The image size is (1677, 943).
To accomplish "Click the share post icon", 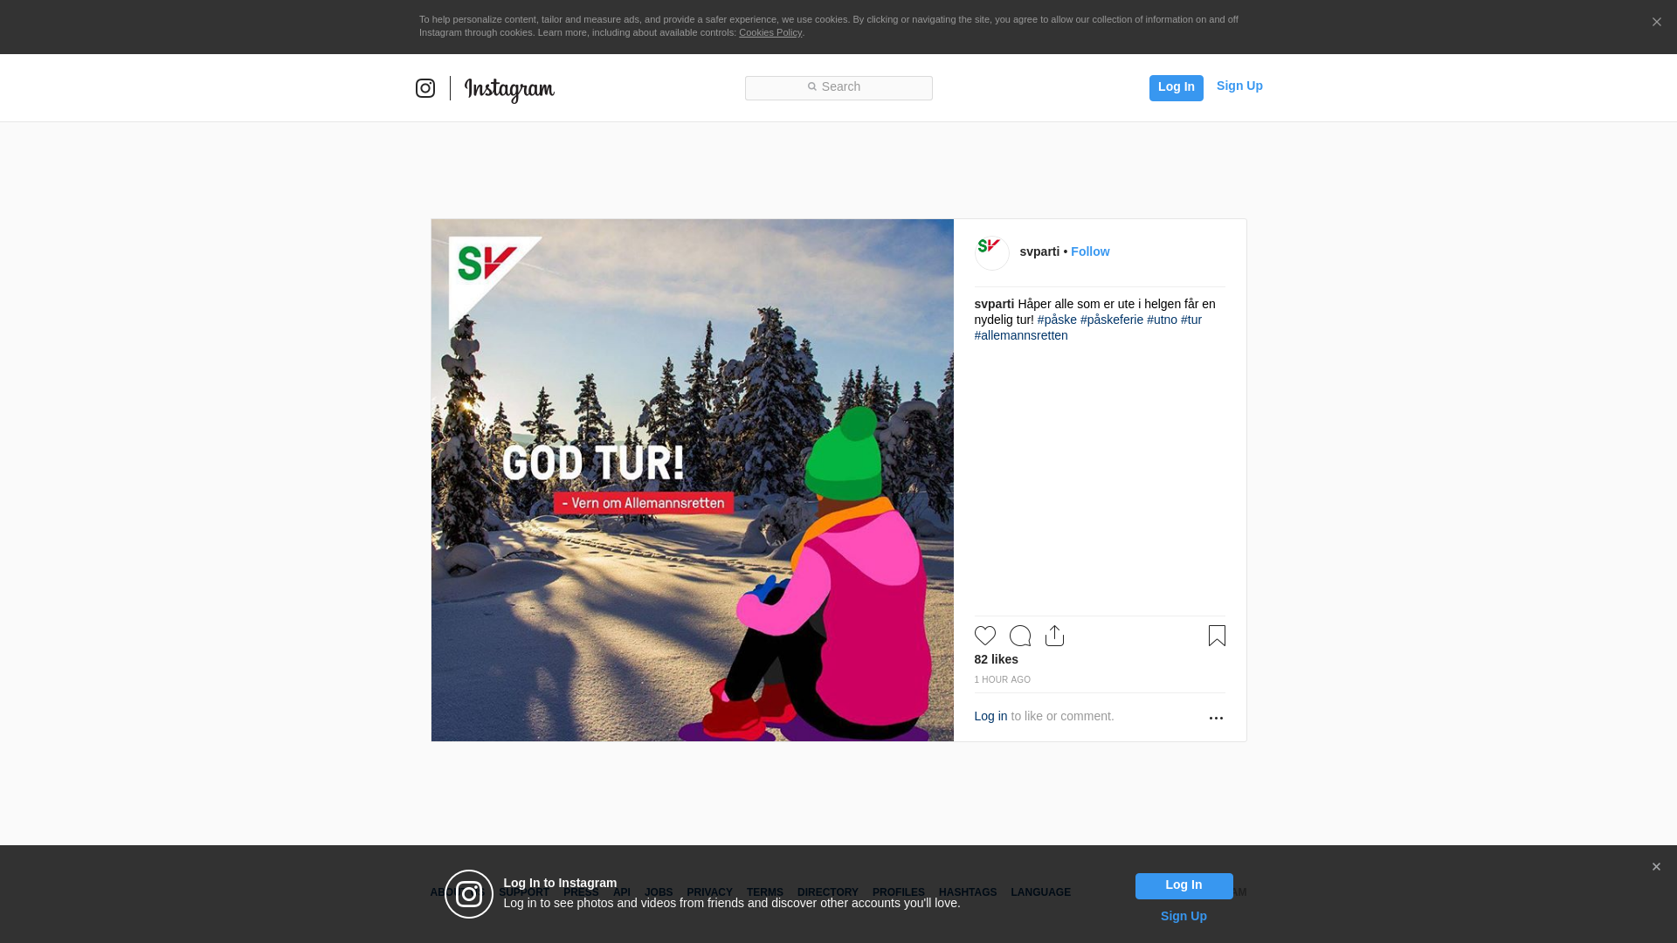I will (1054, 636).
